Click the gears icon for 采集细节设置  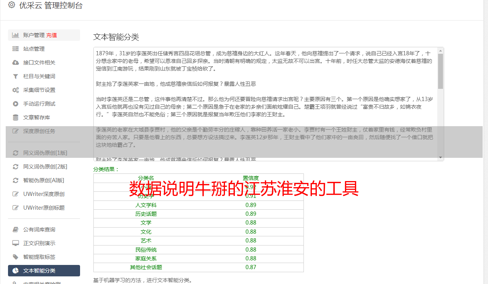[x=15, y=90]
